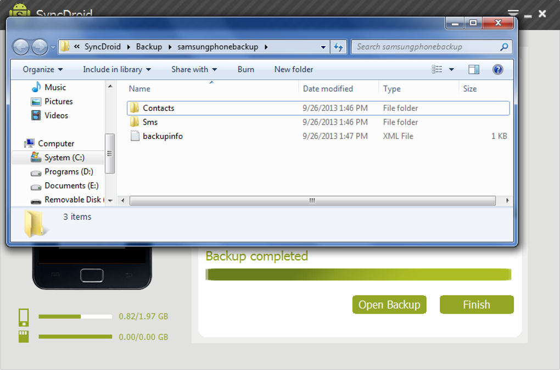Change your view icon button
The height and width of the screenshot is (370, 560).
(437, 69)
